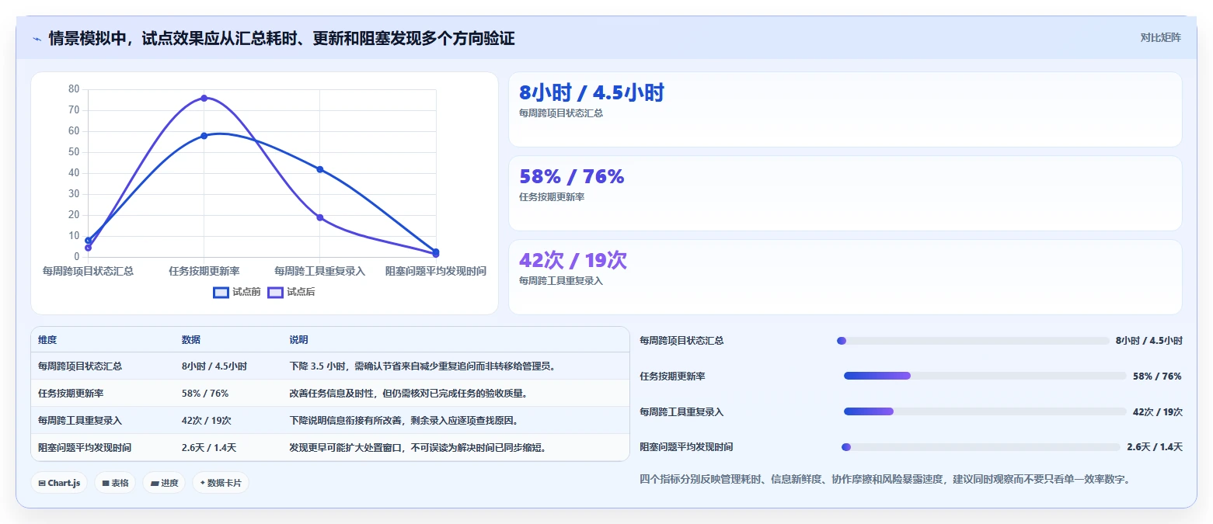Toggle the 试点前 legend entry
1213x524 pixels.
pos(237,292)
